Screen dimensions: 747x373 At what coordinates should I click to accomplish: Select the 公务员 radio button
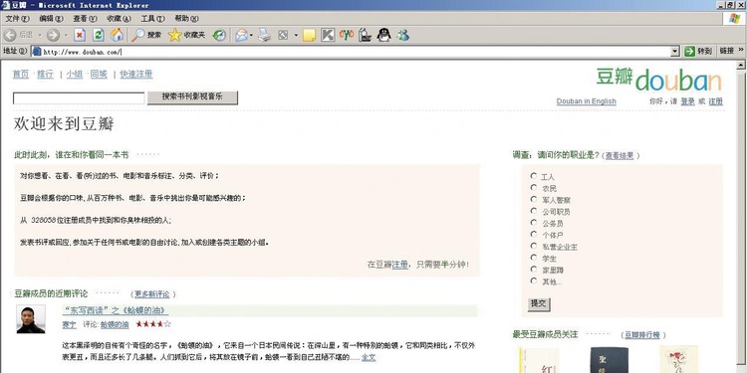534,223
